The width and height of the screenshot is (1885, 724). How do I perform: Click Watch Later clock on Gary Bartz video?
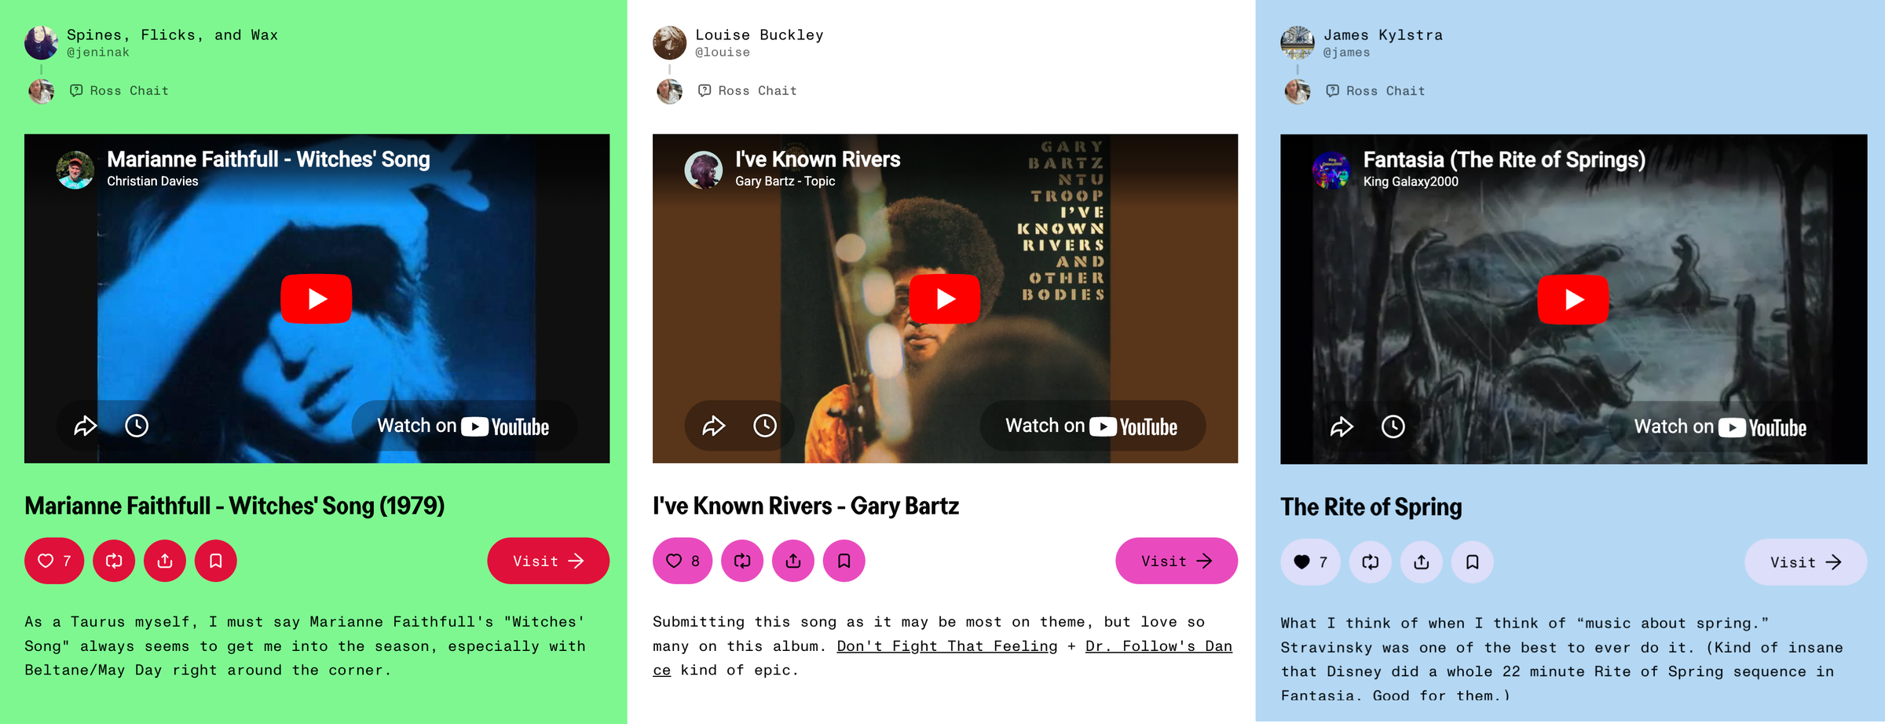765,426
